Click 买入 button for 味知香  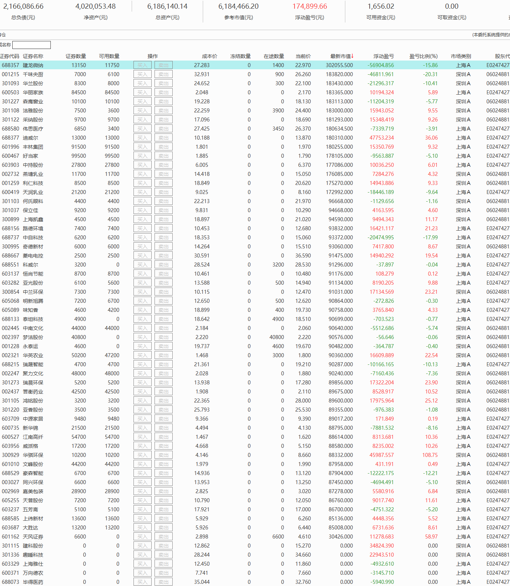click(143, 310)
